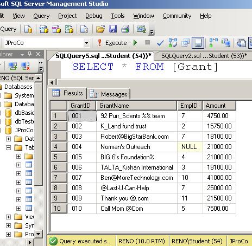The image size is (252, 246).
Task: Expand the Vie folder node
Action: [x=8, y=217]
